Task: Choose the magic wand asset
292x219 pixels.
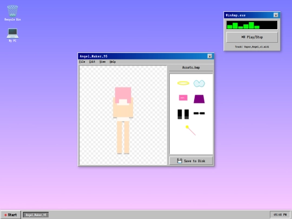Action: click(x=190, y=130)
